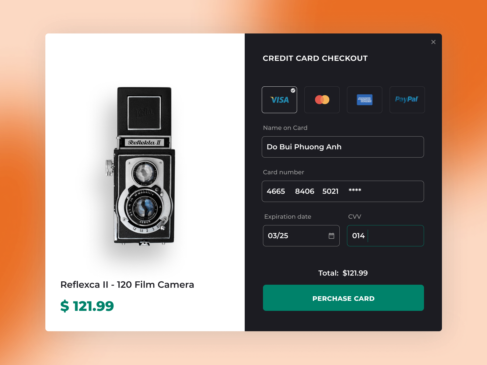
Task: Place cursor in the Card number field
Action: [343, 191]
